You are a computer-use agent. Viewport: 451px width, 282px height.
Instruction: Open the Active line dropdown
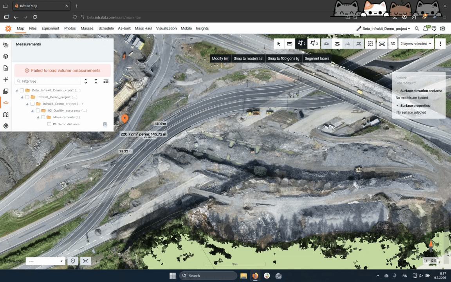(45, 261)
